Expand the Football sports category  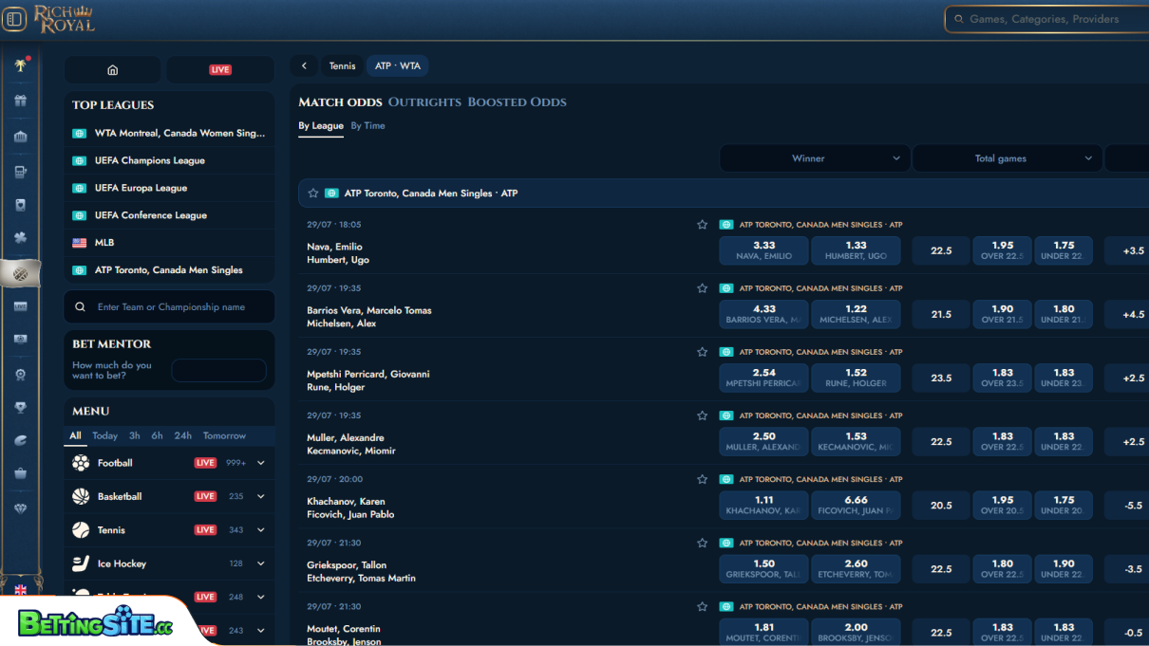click(x=259, y=463)
